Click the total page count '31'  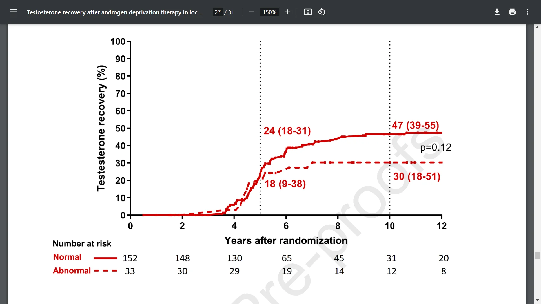pyautogui.click(x=231, y=12)
